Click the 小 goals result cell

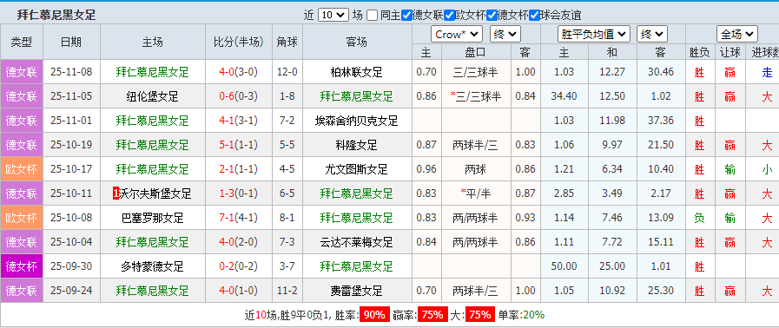(767, 170)
